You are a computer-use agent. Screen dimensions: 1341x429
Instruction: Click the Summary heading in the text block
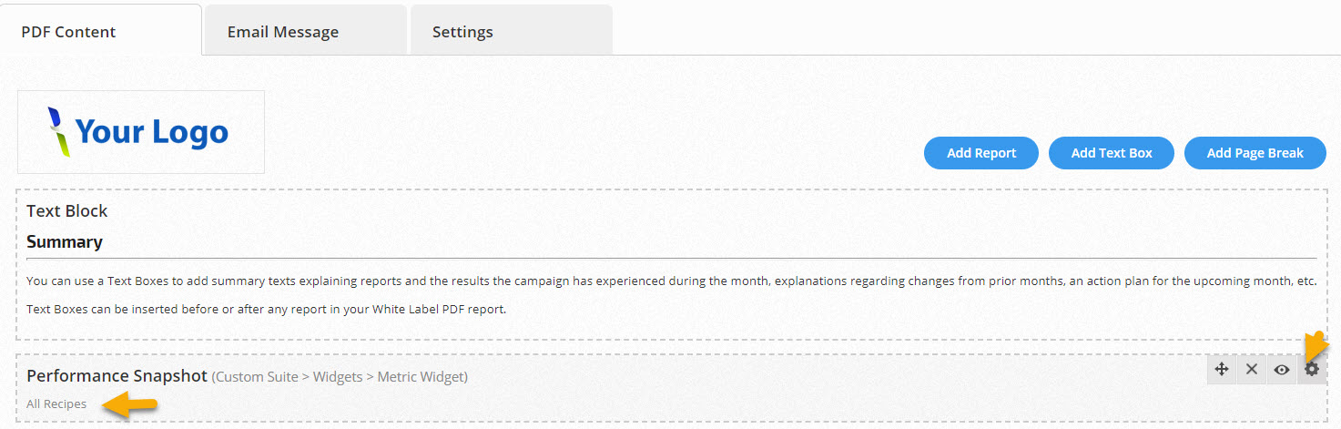[x=65, y=242]
